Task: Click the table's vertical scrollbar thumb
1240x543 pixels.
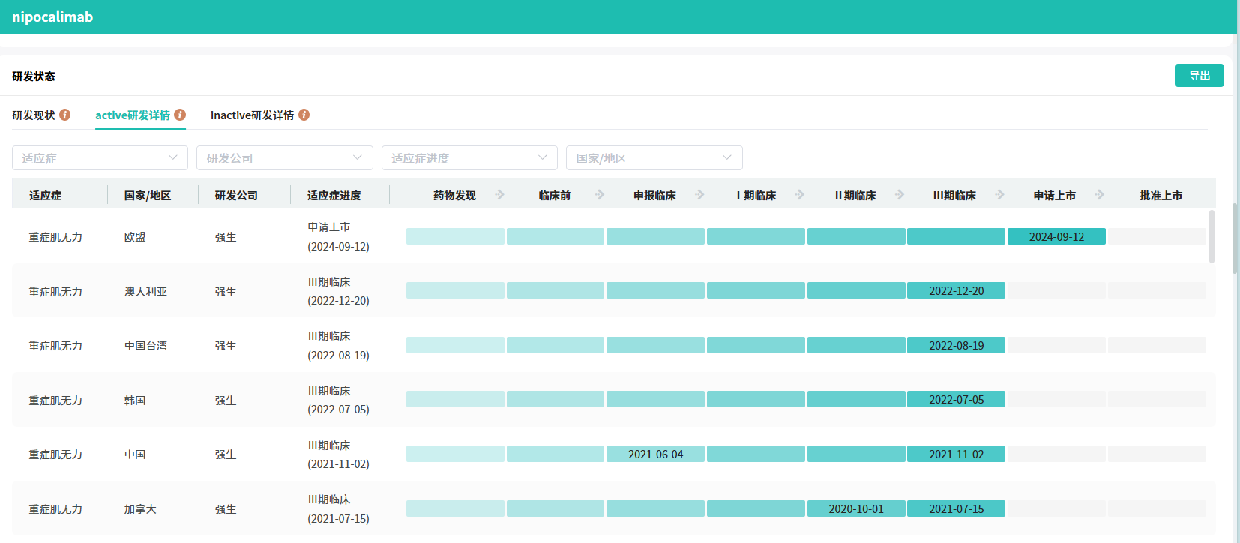Action: click(x=1212, y=236)
